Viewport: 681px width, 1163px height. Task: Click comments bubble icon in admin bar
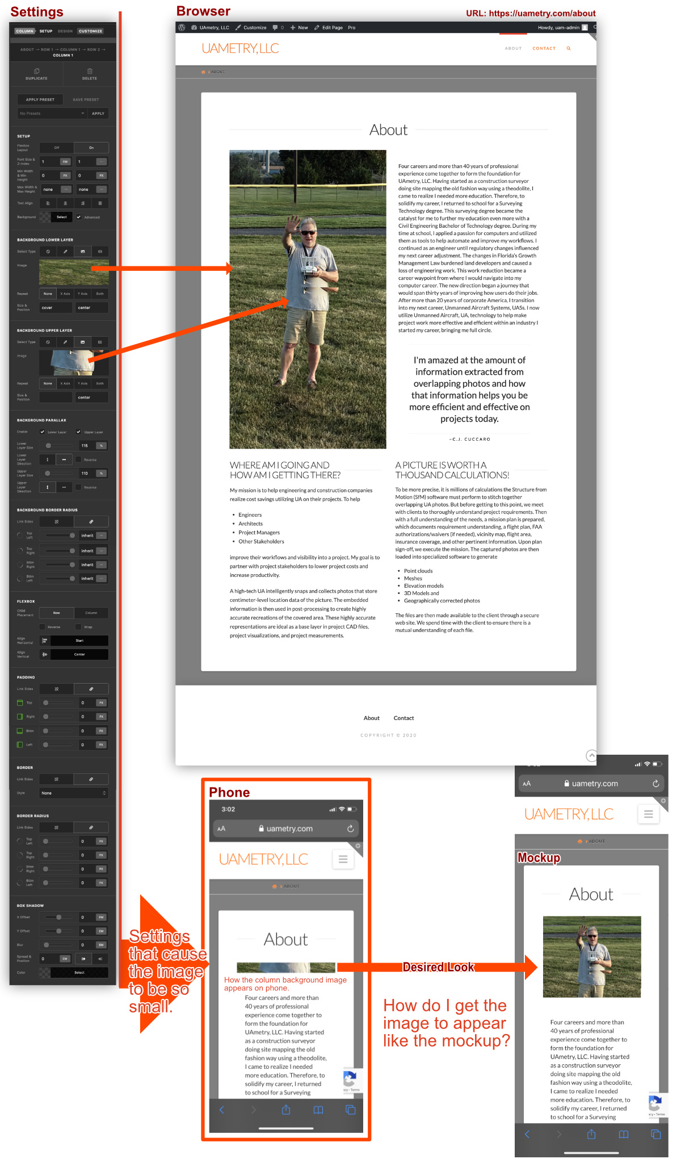click(x=275, y=27)
